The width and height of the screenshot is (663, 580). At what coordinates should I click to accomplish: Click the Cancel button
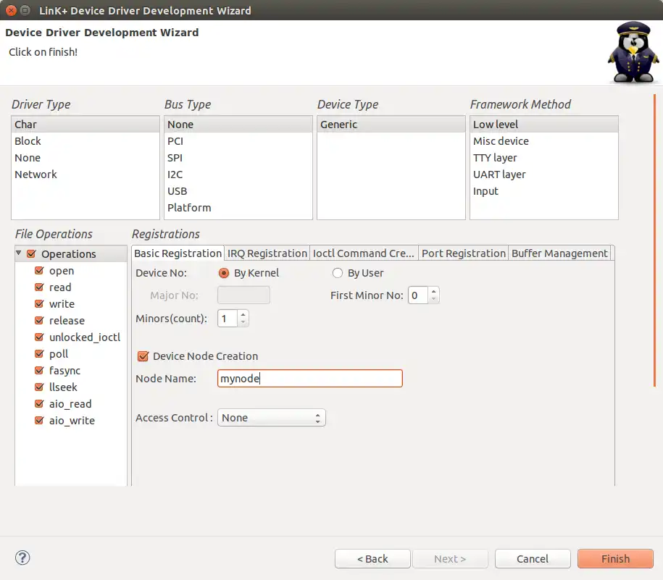pos(533,558)
